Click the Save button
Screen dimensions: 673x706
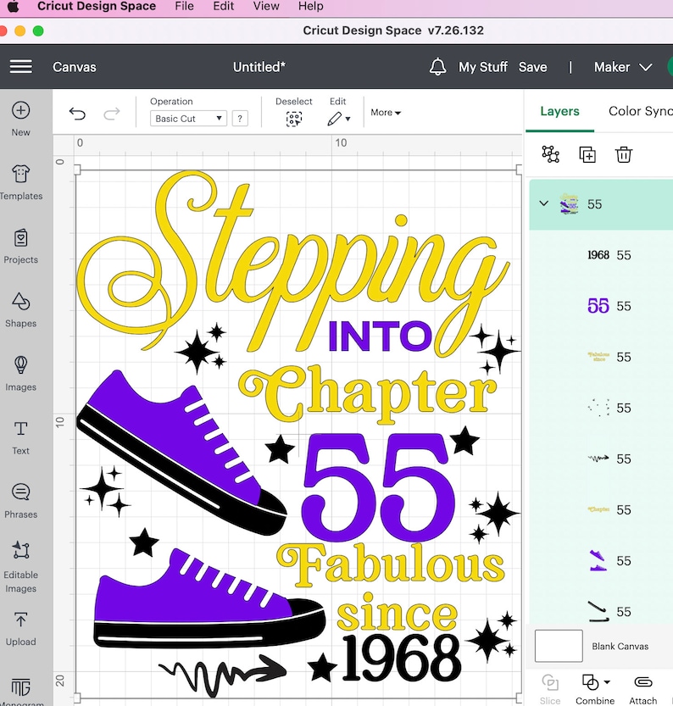tap(532, 67)
